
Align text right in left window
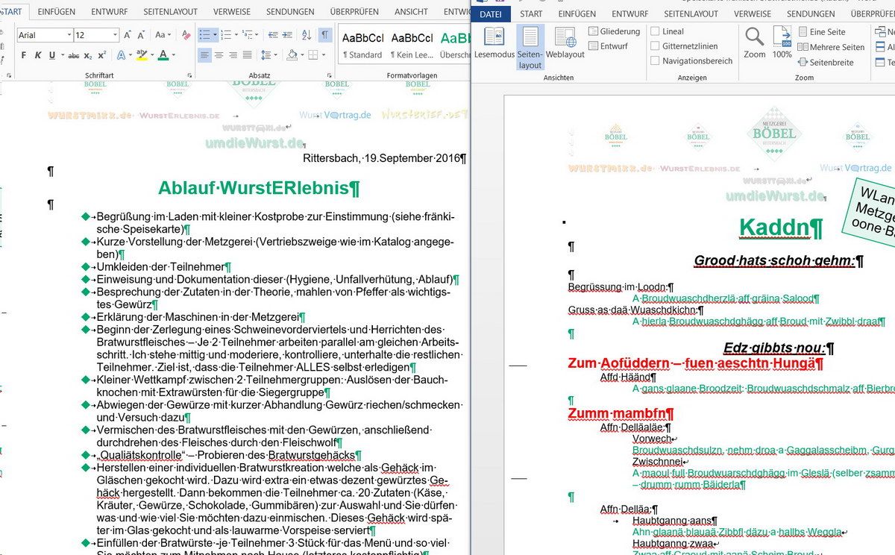coord(233,55)
